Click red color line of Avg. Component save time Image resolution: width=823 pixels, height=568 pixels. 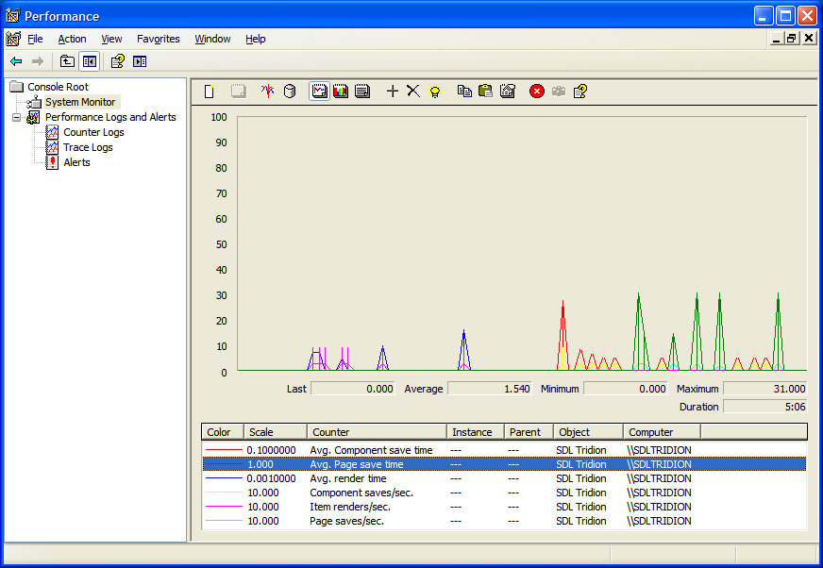coord(223,450)
